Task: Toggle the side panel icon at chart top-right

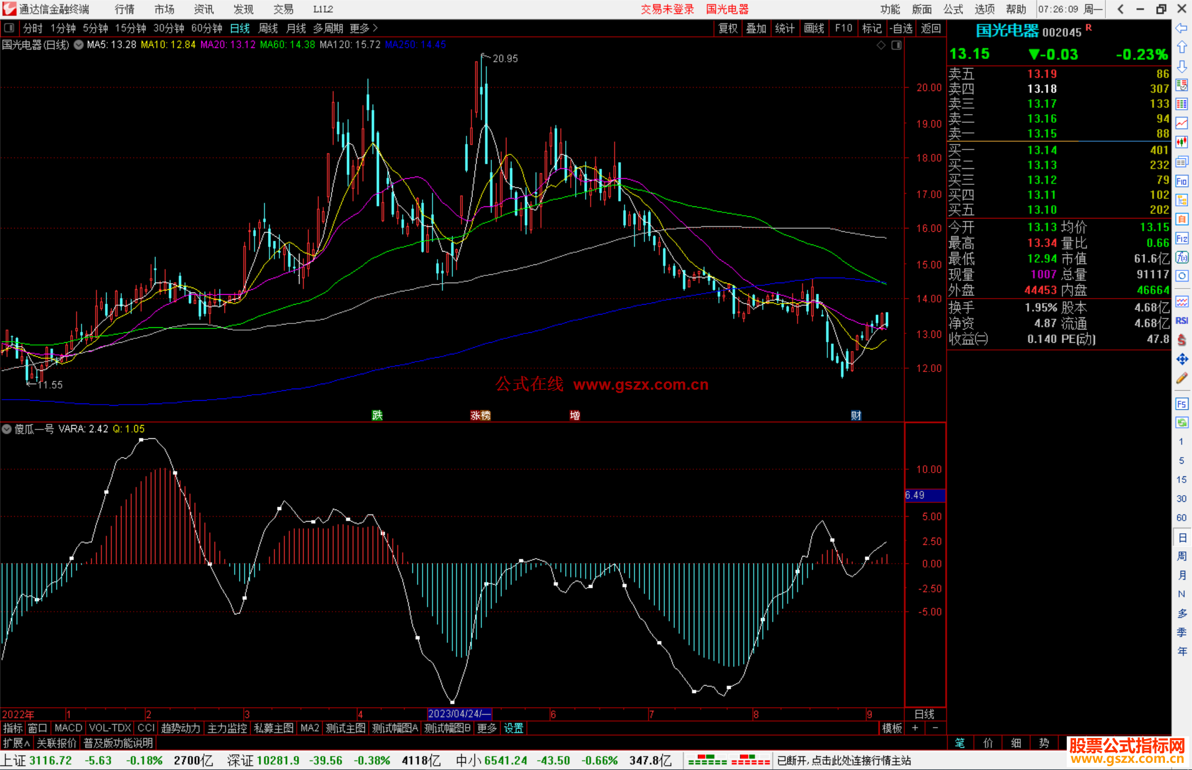Action: [896, 45]
